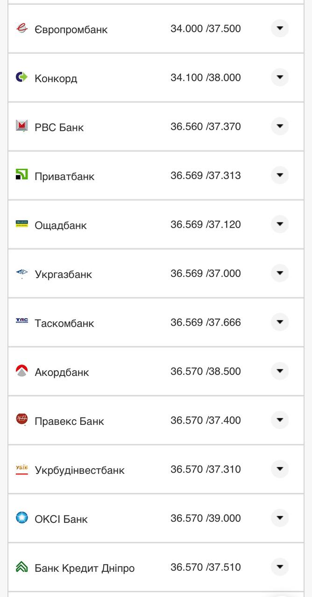This screenshot has width=312, height=597.
Task: Click the Приватбанк green logo icon
Action: click(22, 175)
